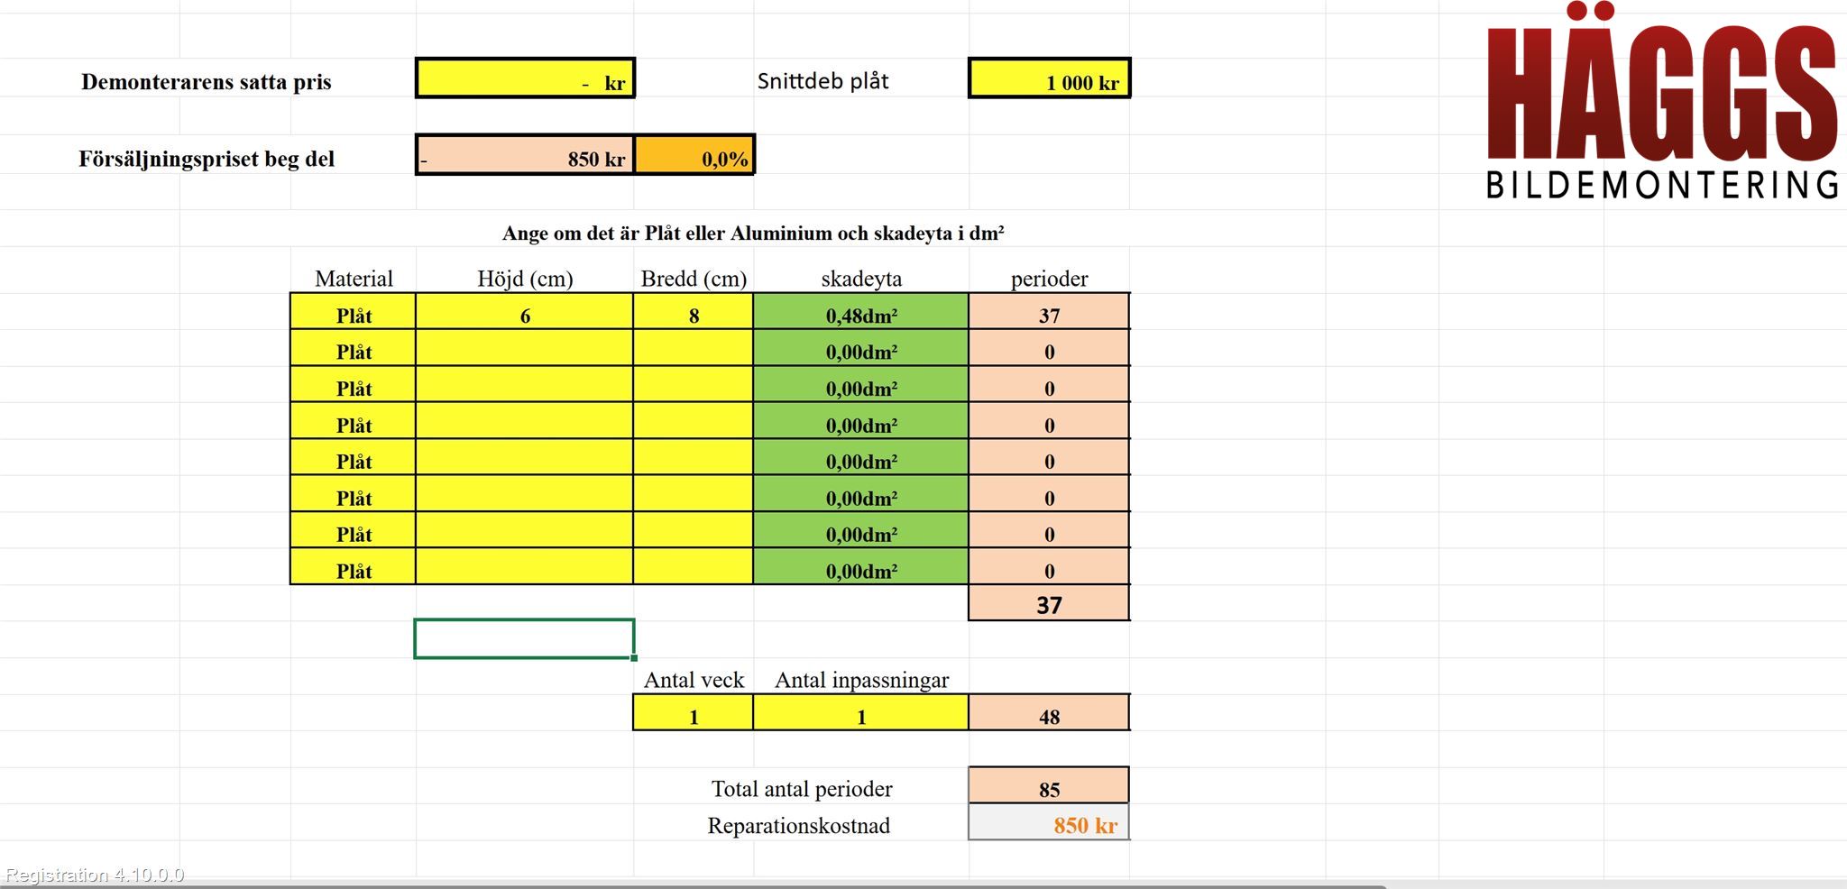Image resolution: width=1847 pixels, height=889 pixels.
Task: Click the empty Höjd cell in the second row
Action: click(x=525, y=352)
